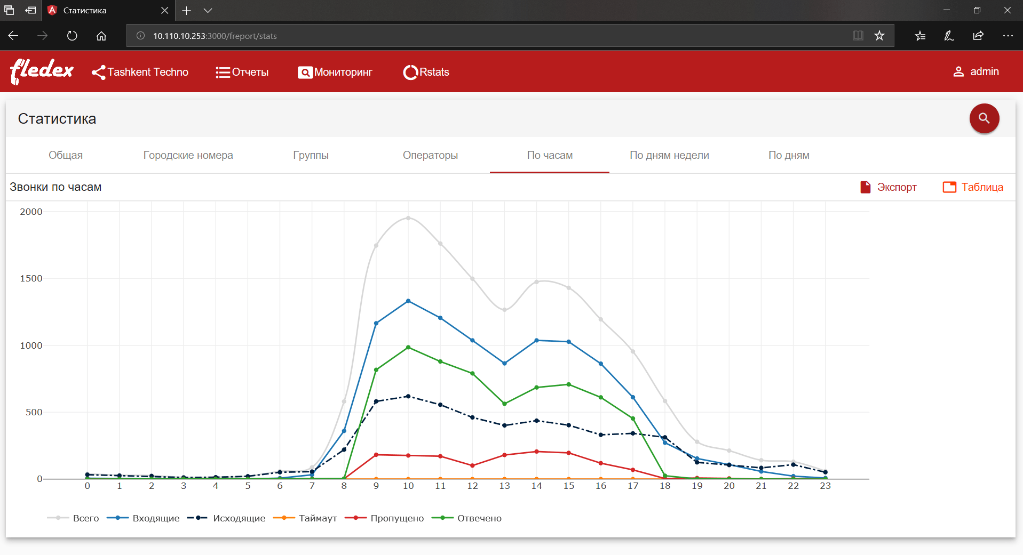
Task: Click the browser address bar URL
Action: tap(215, 36)
